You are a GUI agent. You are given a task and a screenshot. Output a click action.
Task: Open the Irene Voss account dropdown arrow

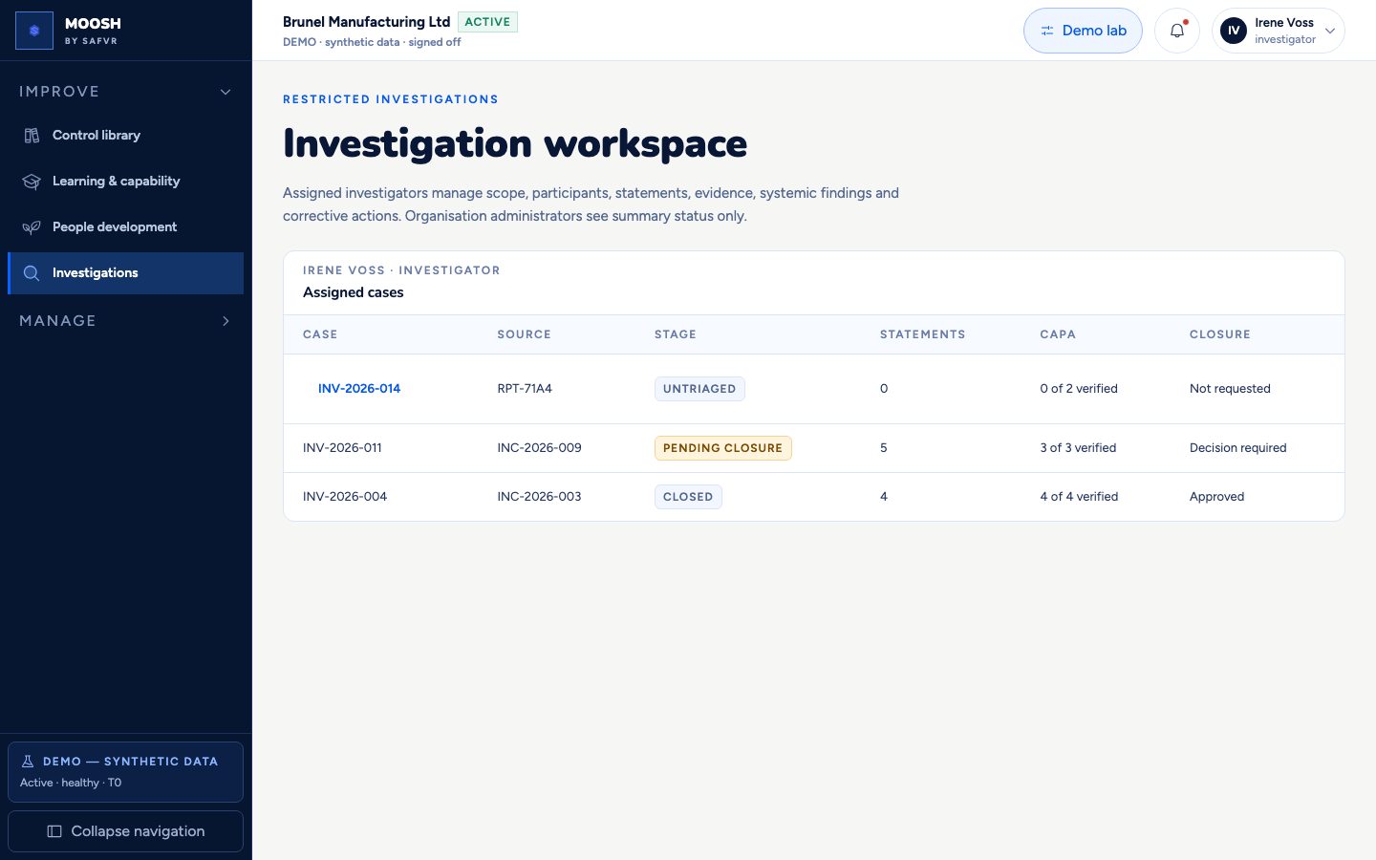tap(1329, 31)
